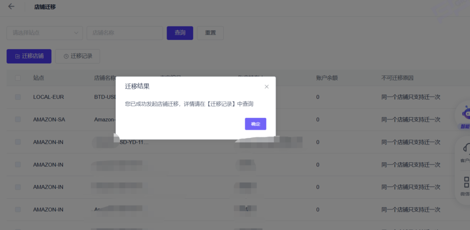Image resolution: width=470 pixels, height=230 pixels.
Task: Open 迁移记录 migration history
Action: [77, 56]
